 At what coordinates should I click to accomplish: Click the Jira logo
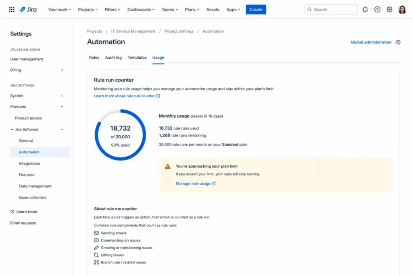[x=28, y=10]
